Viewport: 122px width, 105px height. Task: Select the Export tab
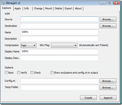tap(69, 8)
